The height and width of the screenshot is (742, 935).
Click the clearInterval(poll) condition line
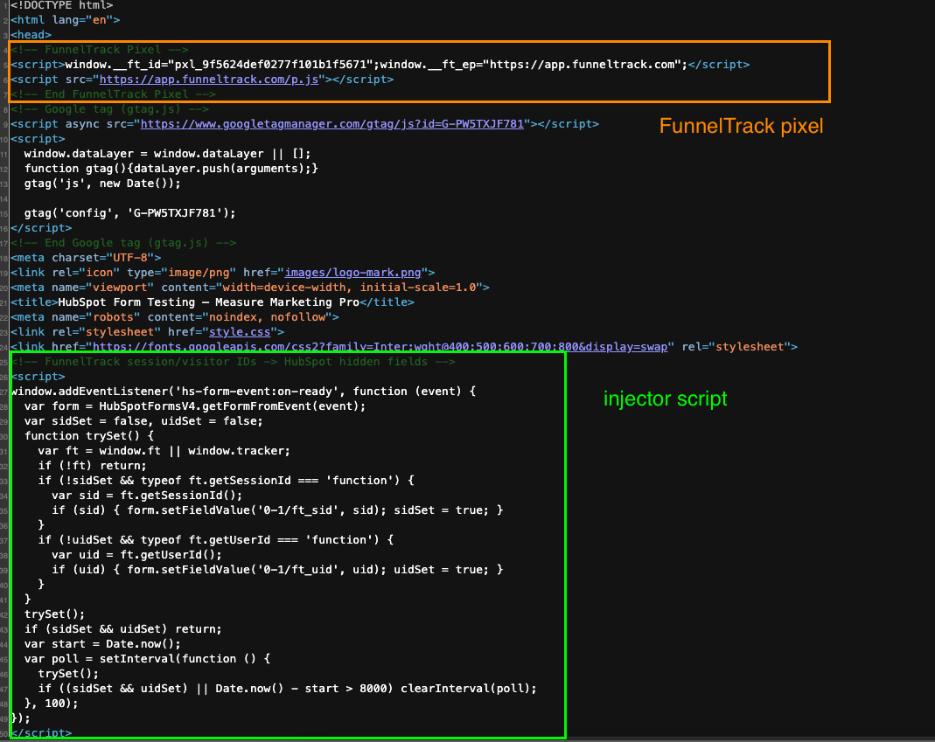tap(288, 689)
